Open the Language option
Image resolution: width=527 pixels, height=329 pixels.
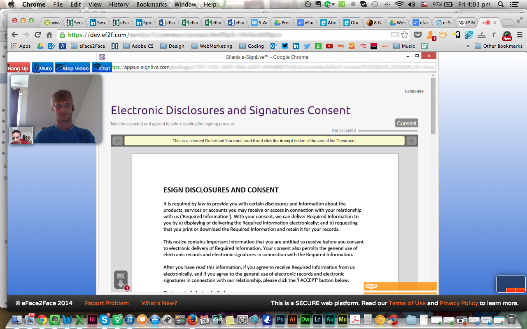(414, 91)
